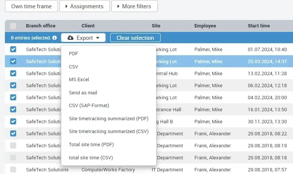Select Site timetracking summarized (PDF)

109,118
